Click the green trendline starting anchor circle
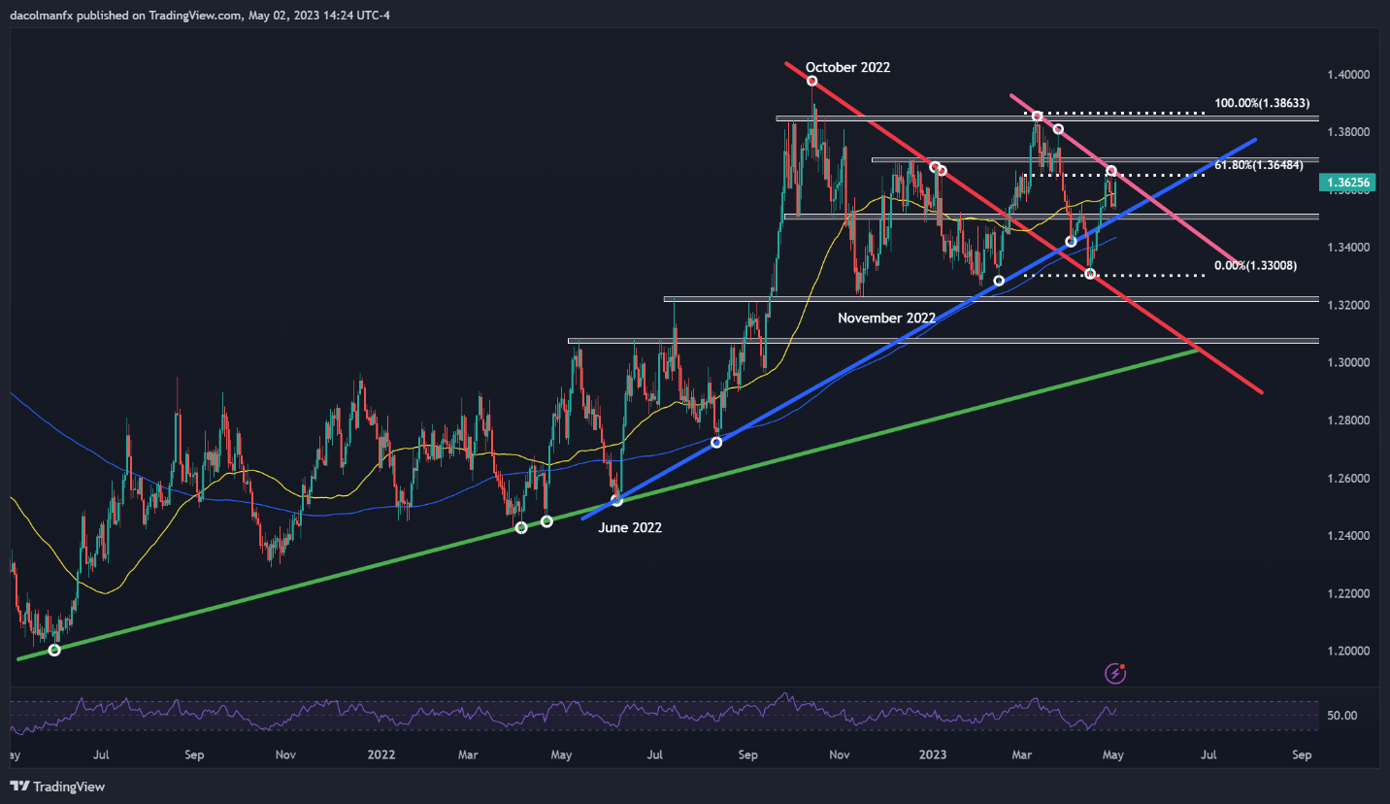The width and height of the screenshot is (1390, 804). (x=54, y=650)
